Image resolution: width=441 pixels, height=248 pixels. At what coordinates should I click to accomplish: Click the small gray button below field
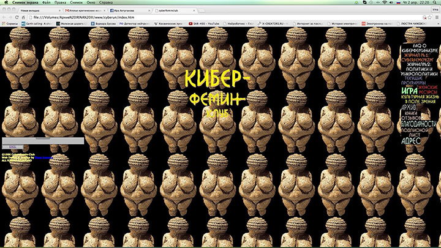click(13, 147)
